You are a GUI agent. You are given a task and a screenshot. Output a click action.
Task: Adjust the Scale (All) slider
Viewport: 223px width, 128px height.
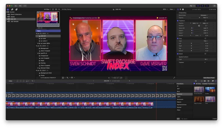195,28
